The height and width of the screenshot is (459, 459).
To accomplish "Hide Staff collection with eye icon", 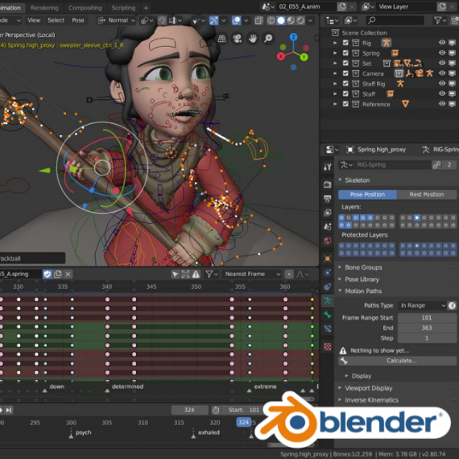I will click(442, 93).
